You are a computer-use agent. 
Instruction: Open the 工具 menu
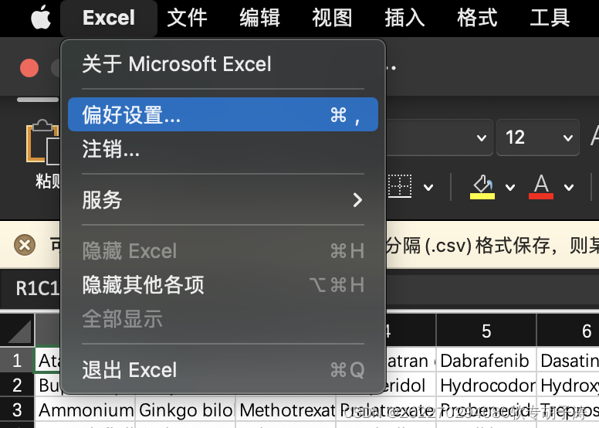(x=550, y=18)
